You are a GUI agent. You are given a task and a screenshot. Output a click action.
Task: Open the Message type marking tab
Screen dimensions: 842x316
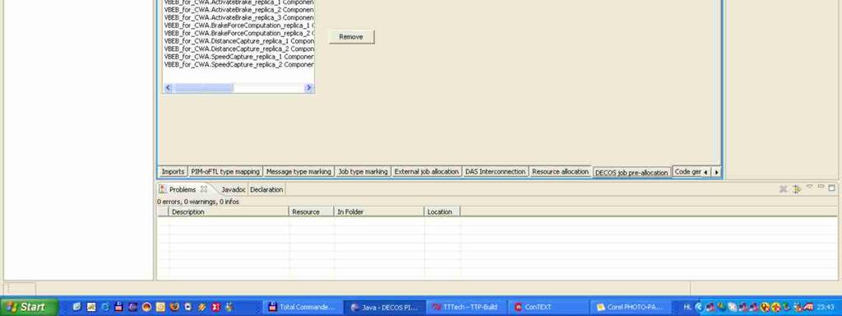[298, 171]
